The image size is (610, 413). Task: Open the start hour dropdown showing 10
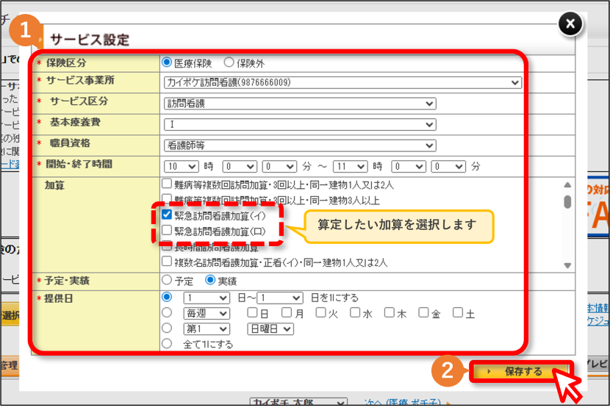182,166
